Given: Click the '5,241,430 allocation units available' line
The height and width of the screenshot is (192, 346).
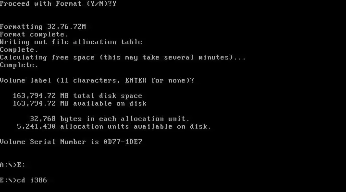Looking at the screenshot, I should [114, 127].
